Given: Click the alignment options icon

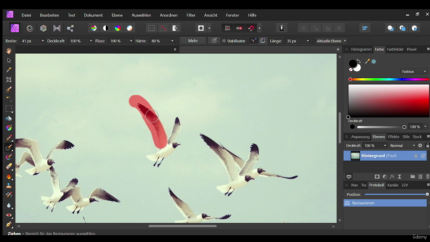Looking at the screenshot, I should [x=365, y=28].
